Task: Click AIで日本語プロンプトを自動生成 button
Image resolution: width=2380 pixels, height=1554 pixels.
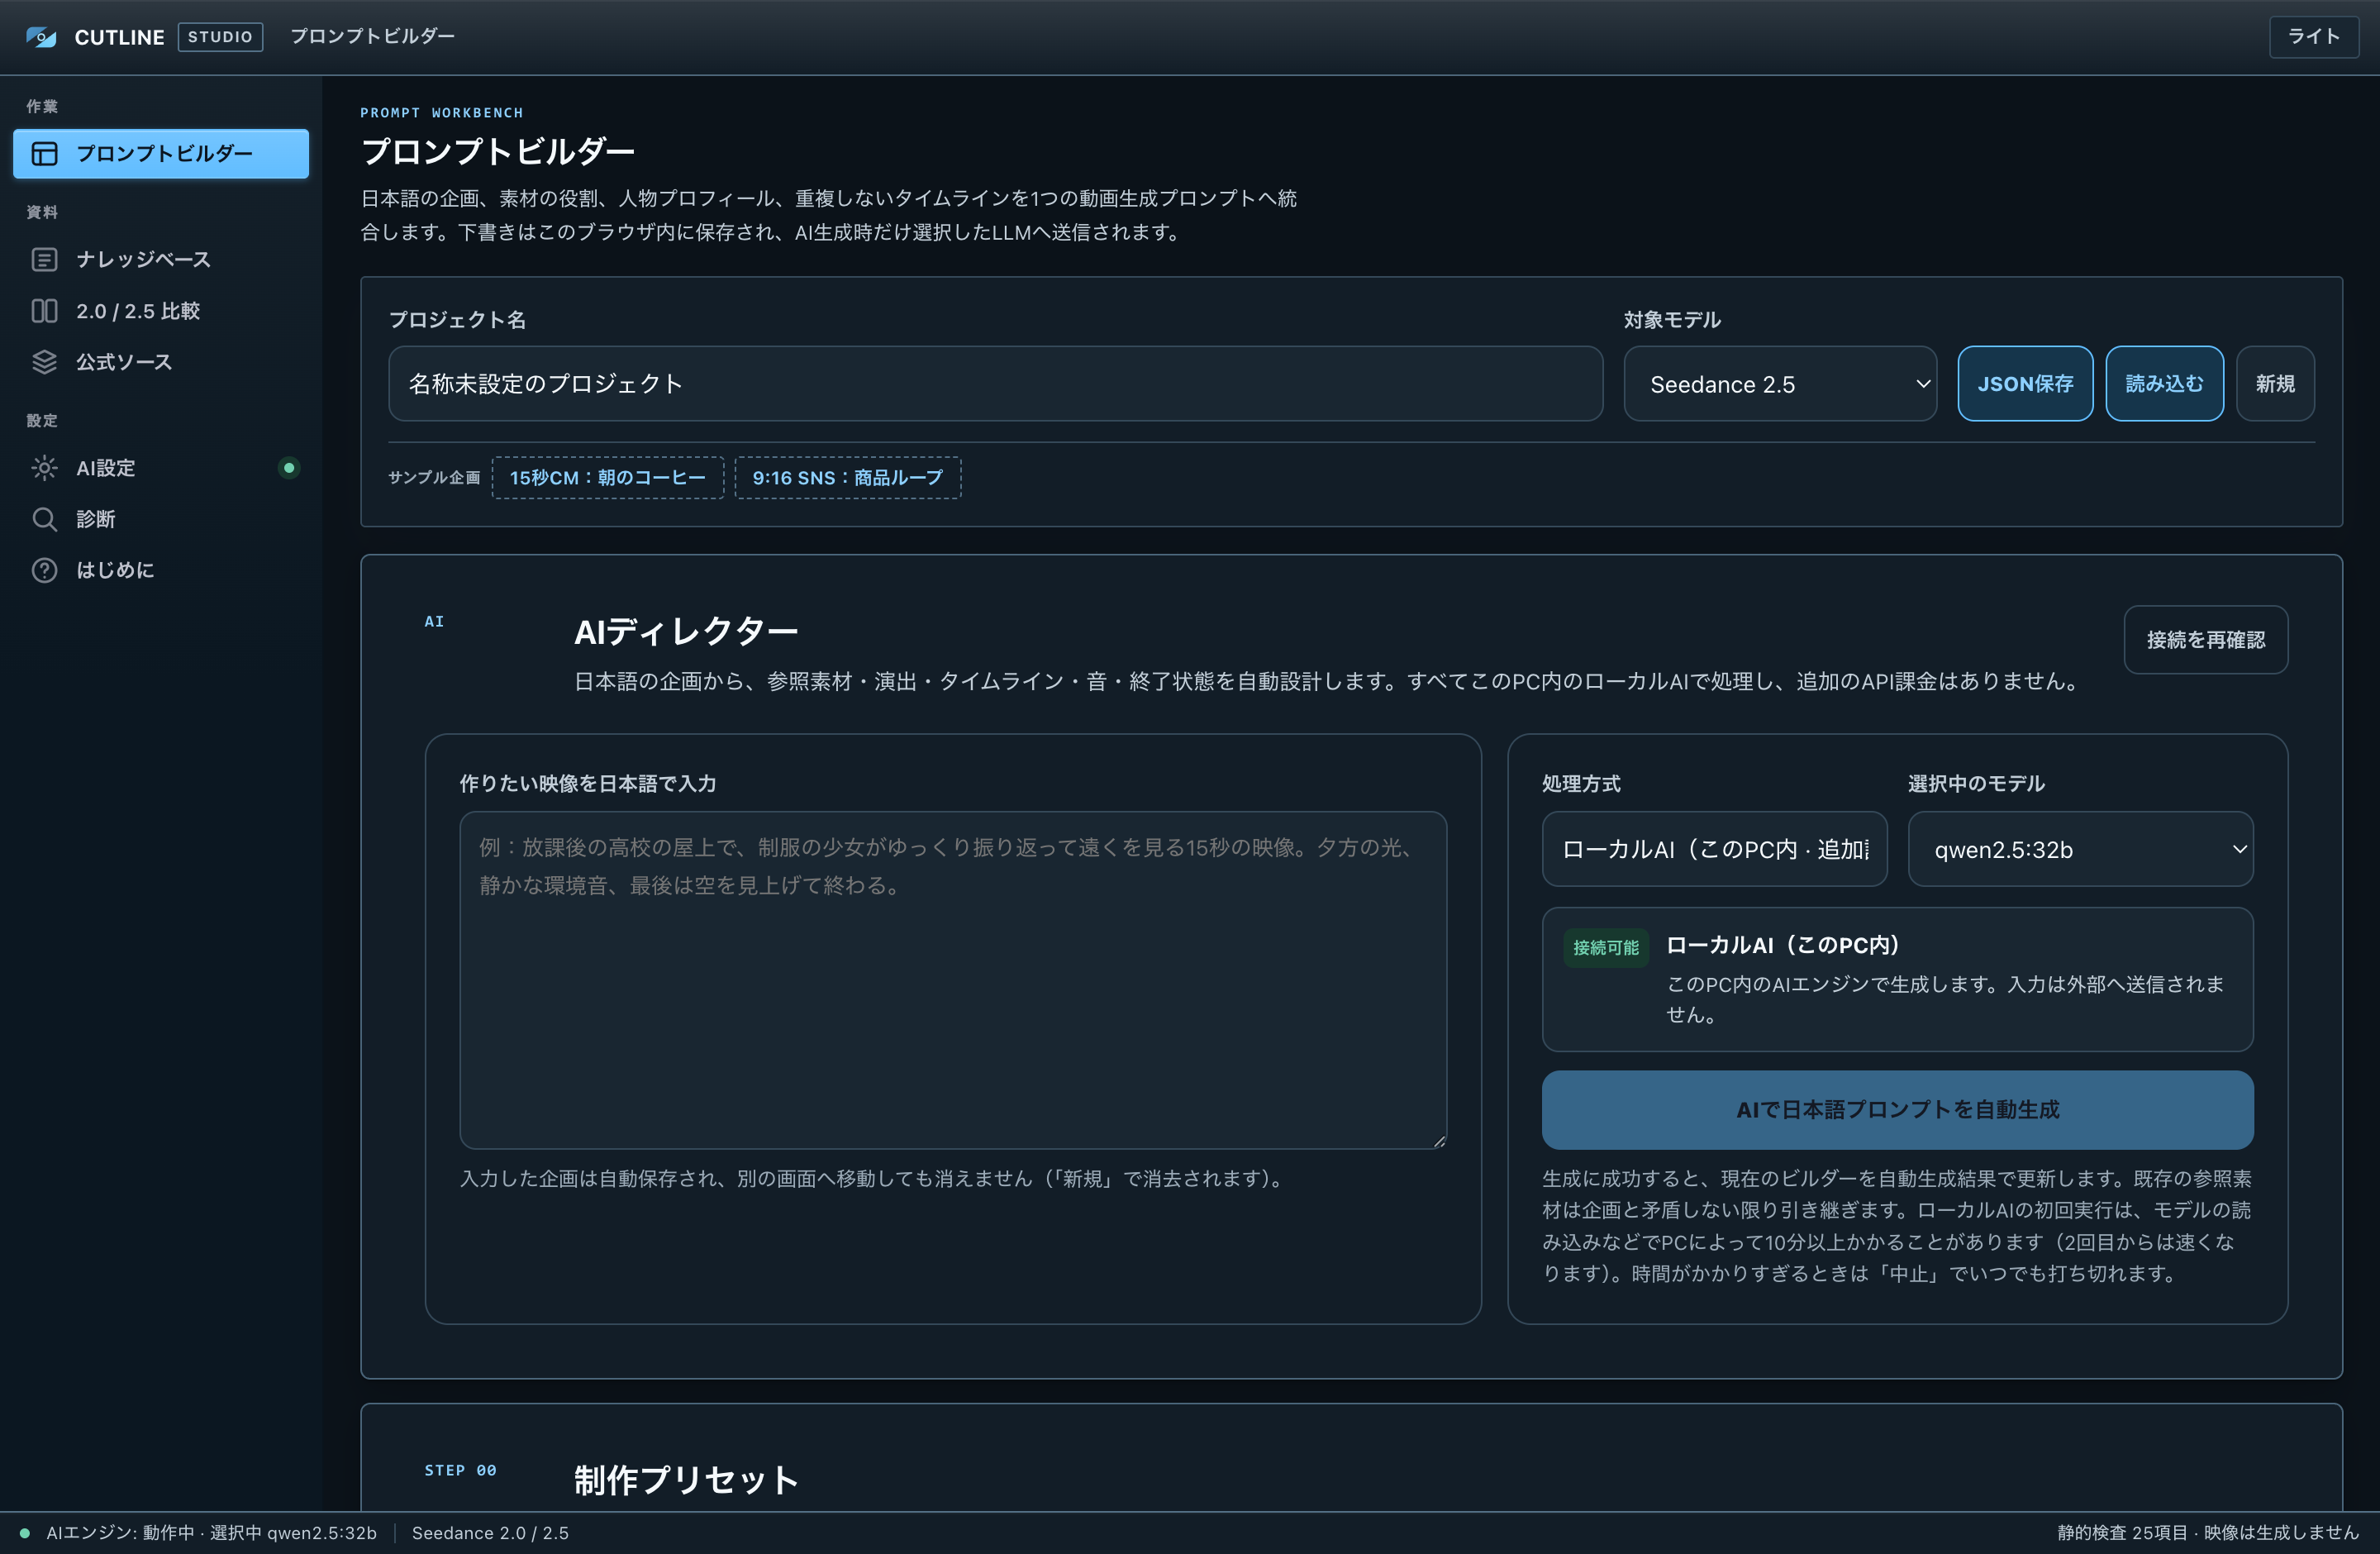Action: click(1897, 1110)
